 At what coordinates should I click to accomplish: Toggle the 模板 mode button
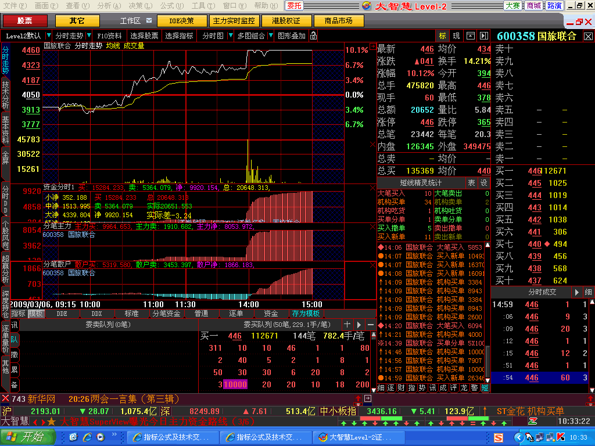[35, 314]
